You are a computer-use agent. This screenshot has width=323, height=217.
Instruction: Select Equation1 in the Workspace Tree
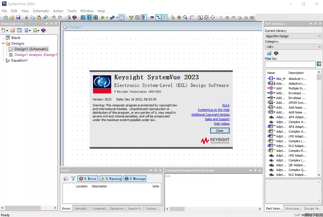point(19,60)
